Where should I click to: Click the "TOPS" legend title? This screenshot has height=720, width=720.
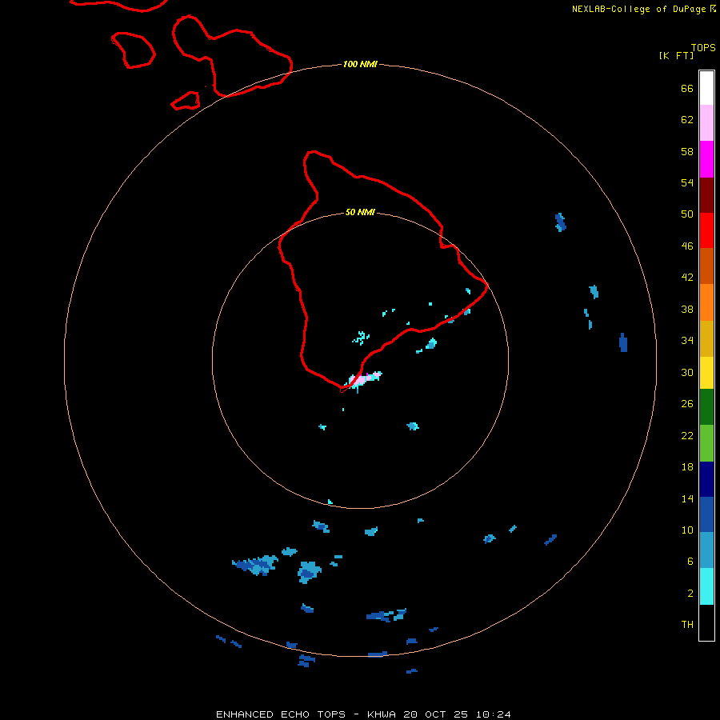[x=703, y=47]
